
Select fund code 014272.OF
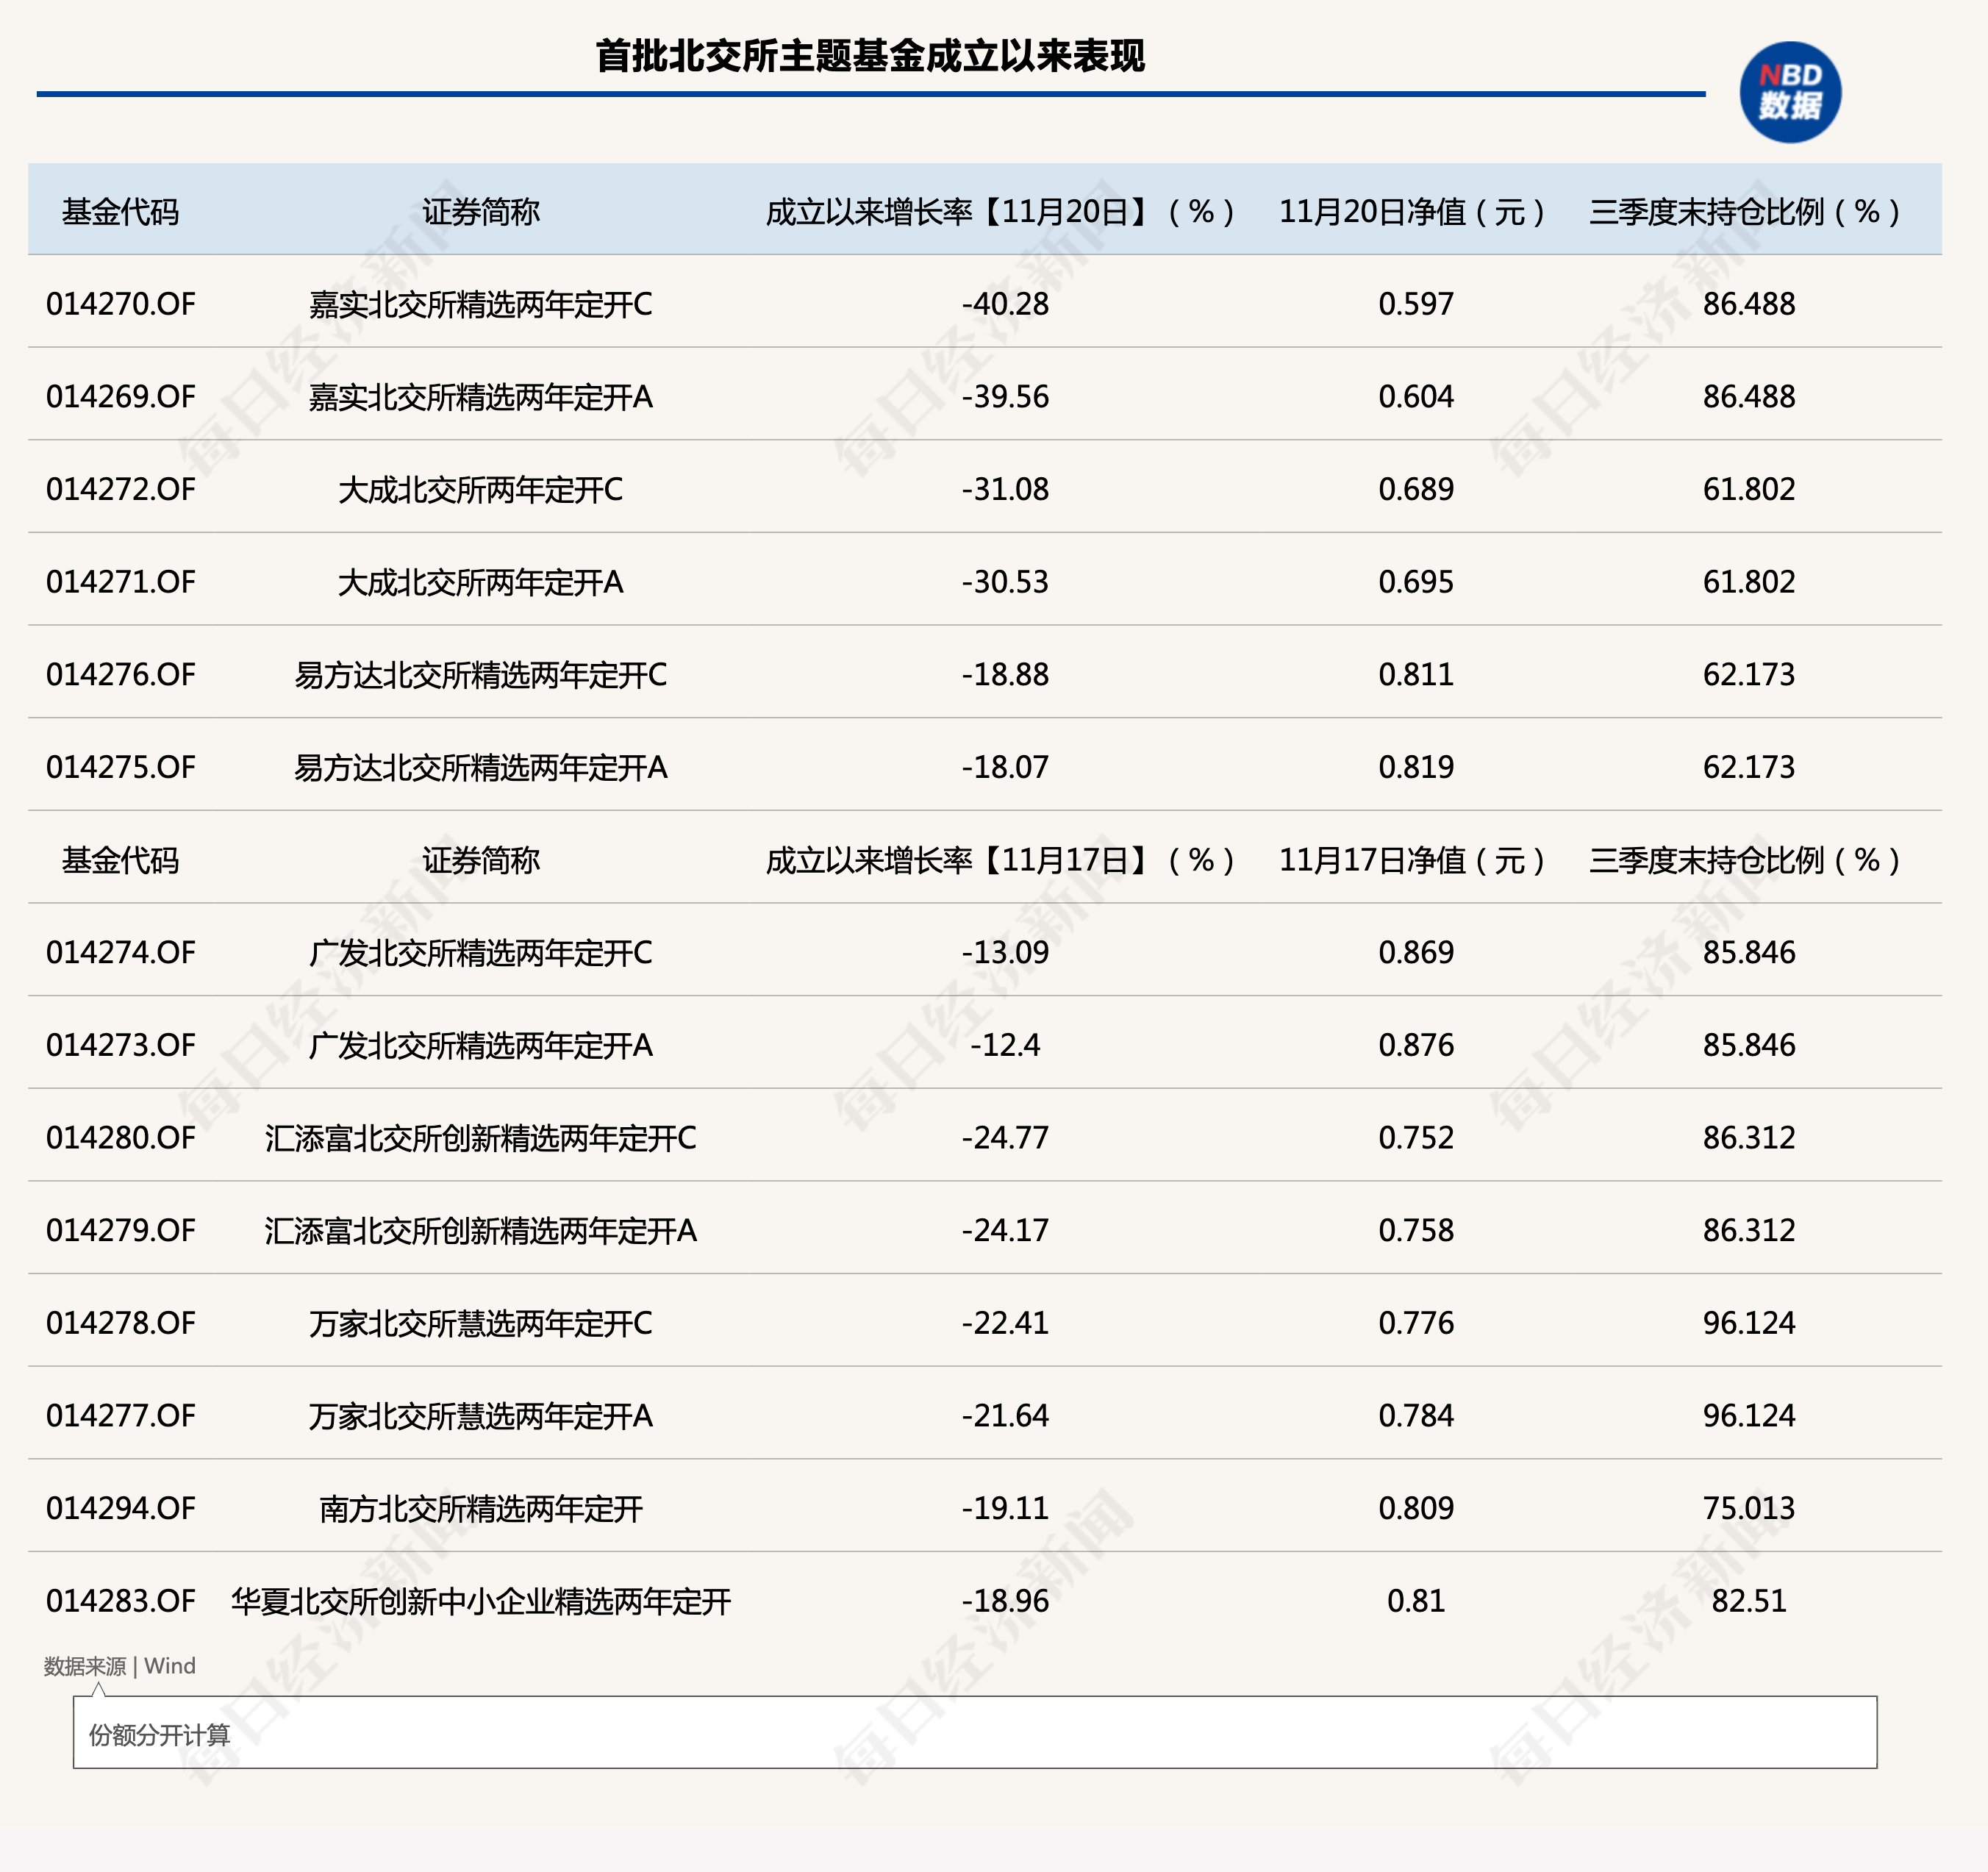tap(121, 489)
